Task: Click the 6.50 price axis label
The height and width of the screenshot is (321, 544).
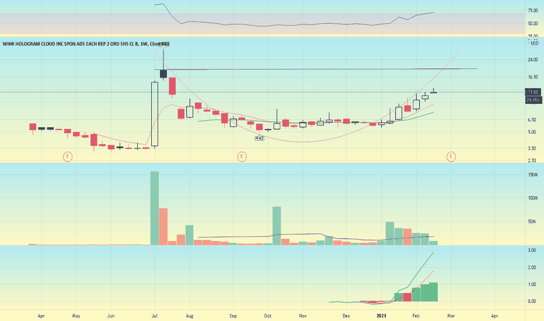Action: pyautogui.click(x=532, y=120)
